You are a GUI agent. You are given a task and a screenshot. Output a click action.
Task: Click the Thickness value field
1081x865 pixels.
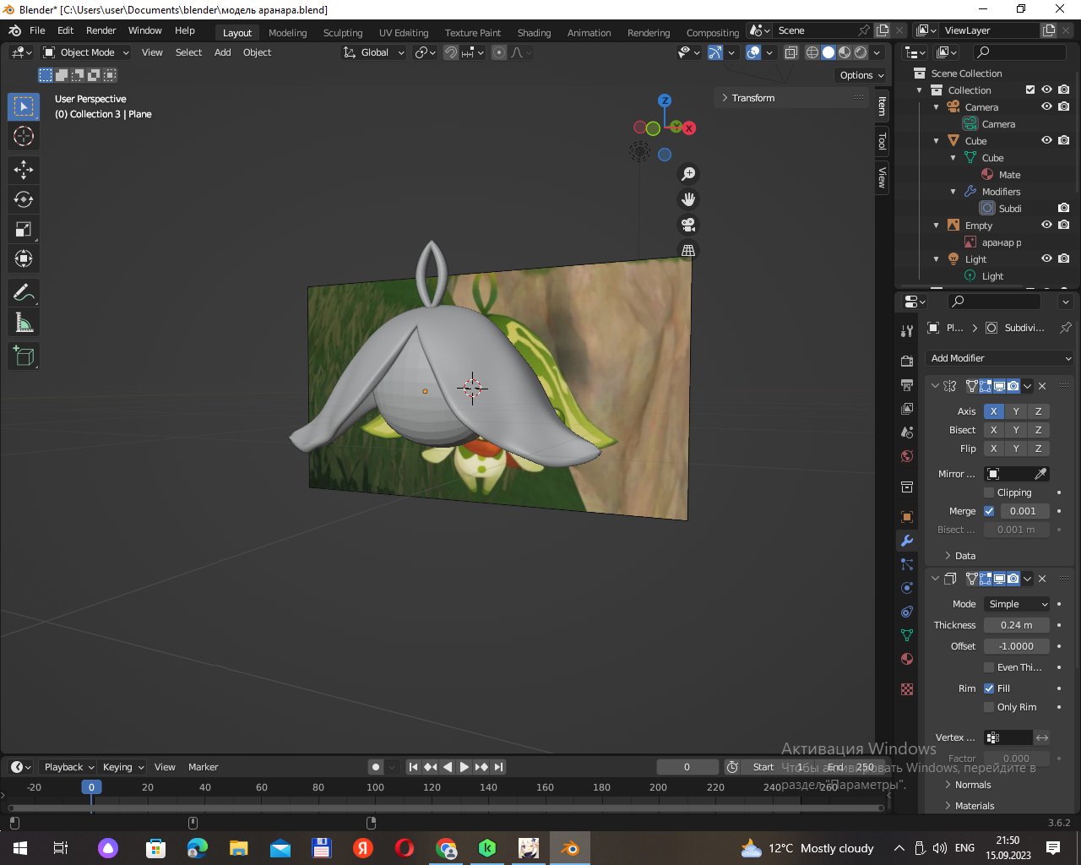pyautogui.click(x=1016, y=625)
